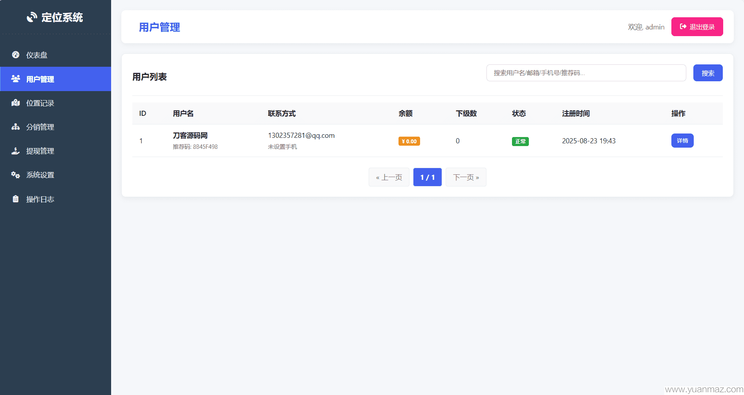Screen dimensions: 744x395
Task: Click the sitemap icon for 分销管理
Action: click(16, 127)
